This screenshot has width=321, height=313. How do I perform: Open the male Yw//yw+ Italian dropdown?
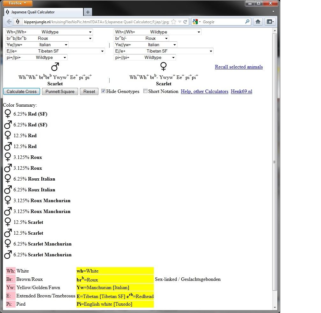point(37,45)
